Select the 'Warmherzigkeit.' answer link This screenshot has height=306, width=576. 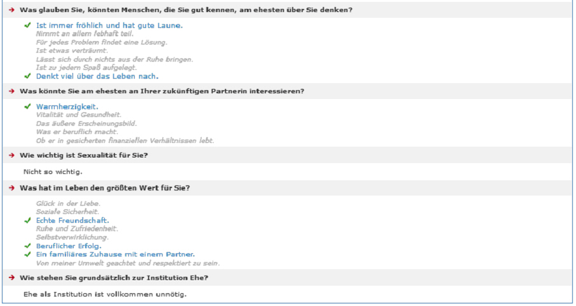tap(67, 107)
